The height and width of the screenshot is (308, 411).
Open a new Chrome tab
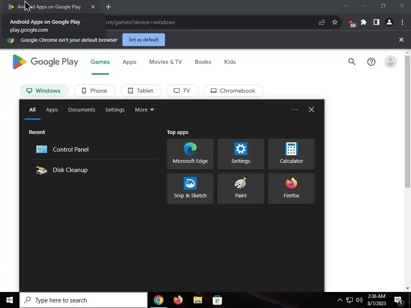coord(108,7)
